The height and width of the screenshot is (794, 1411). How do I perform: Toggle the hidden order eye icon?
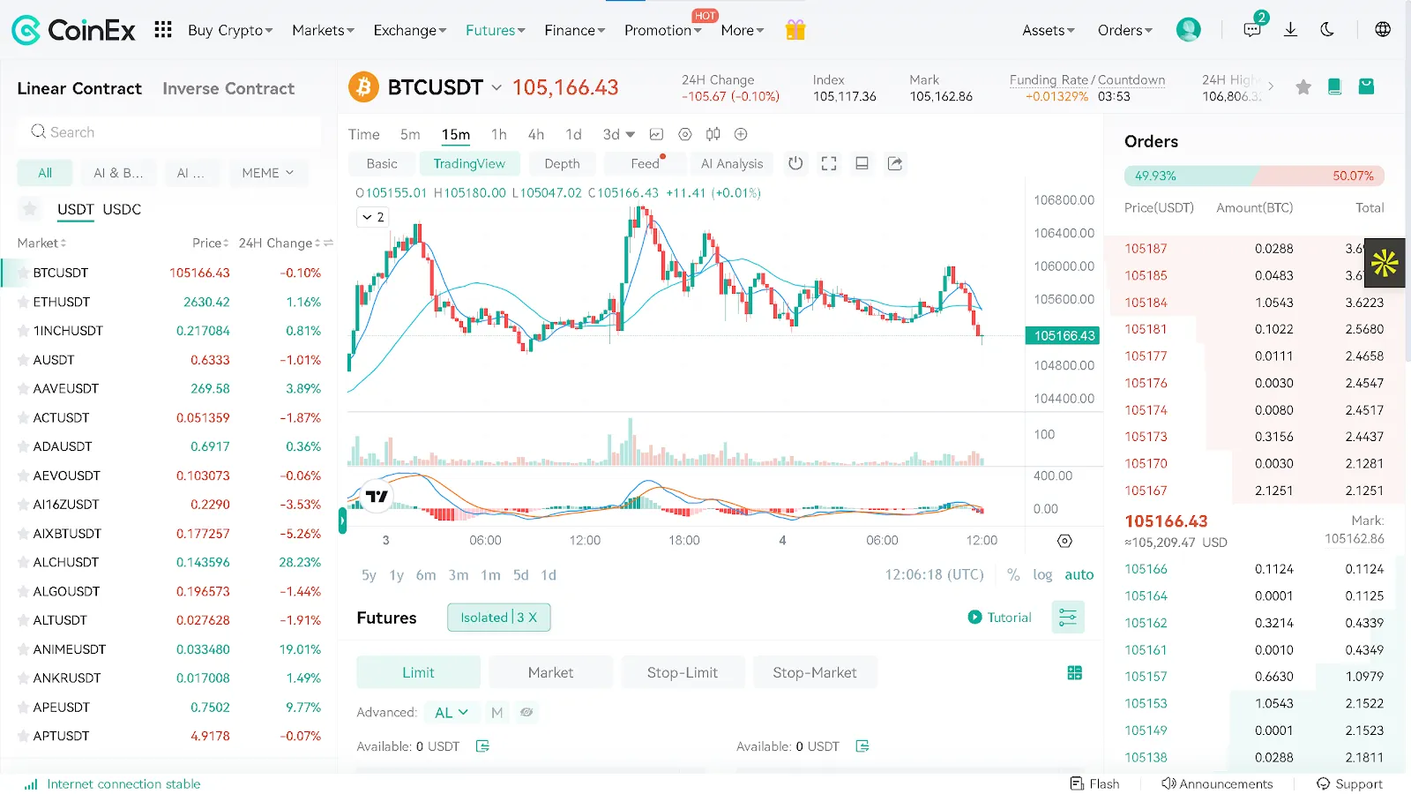click(526, 712)
